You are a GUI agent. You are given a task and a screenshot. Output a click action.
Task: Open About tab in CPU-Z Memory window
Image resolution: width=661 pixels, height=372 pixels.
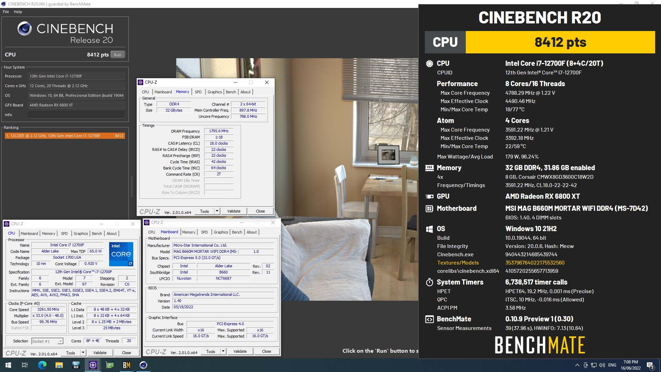pyautogui.click(x=245, y=92)
